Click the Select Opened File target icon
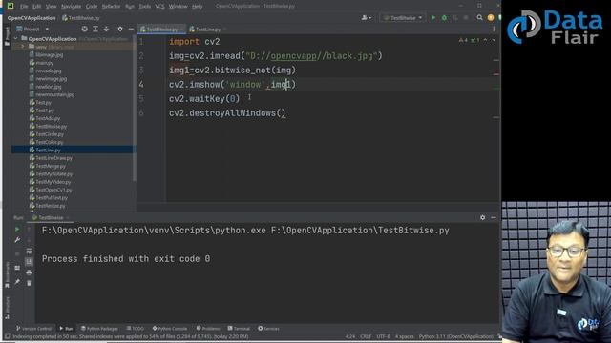611x343 pixels. (x=85, y=29)
